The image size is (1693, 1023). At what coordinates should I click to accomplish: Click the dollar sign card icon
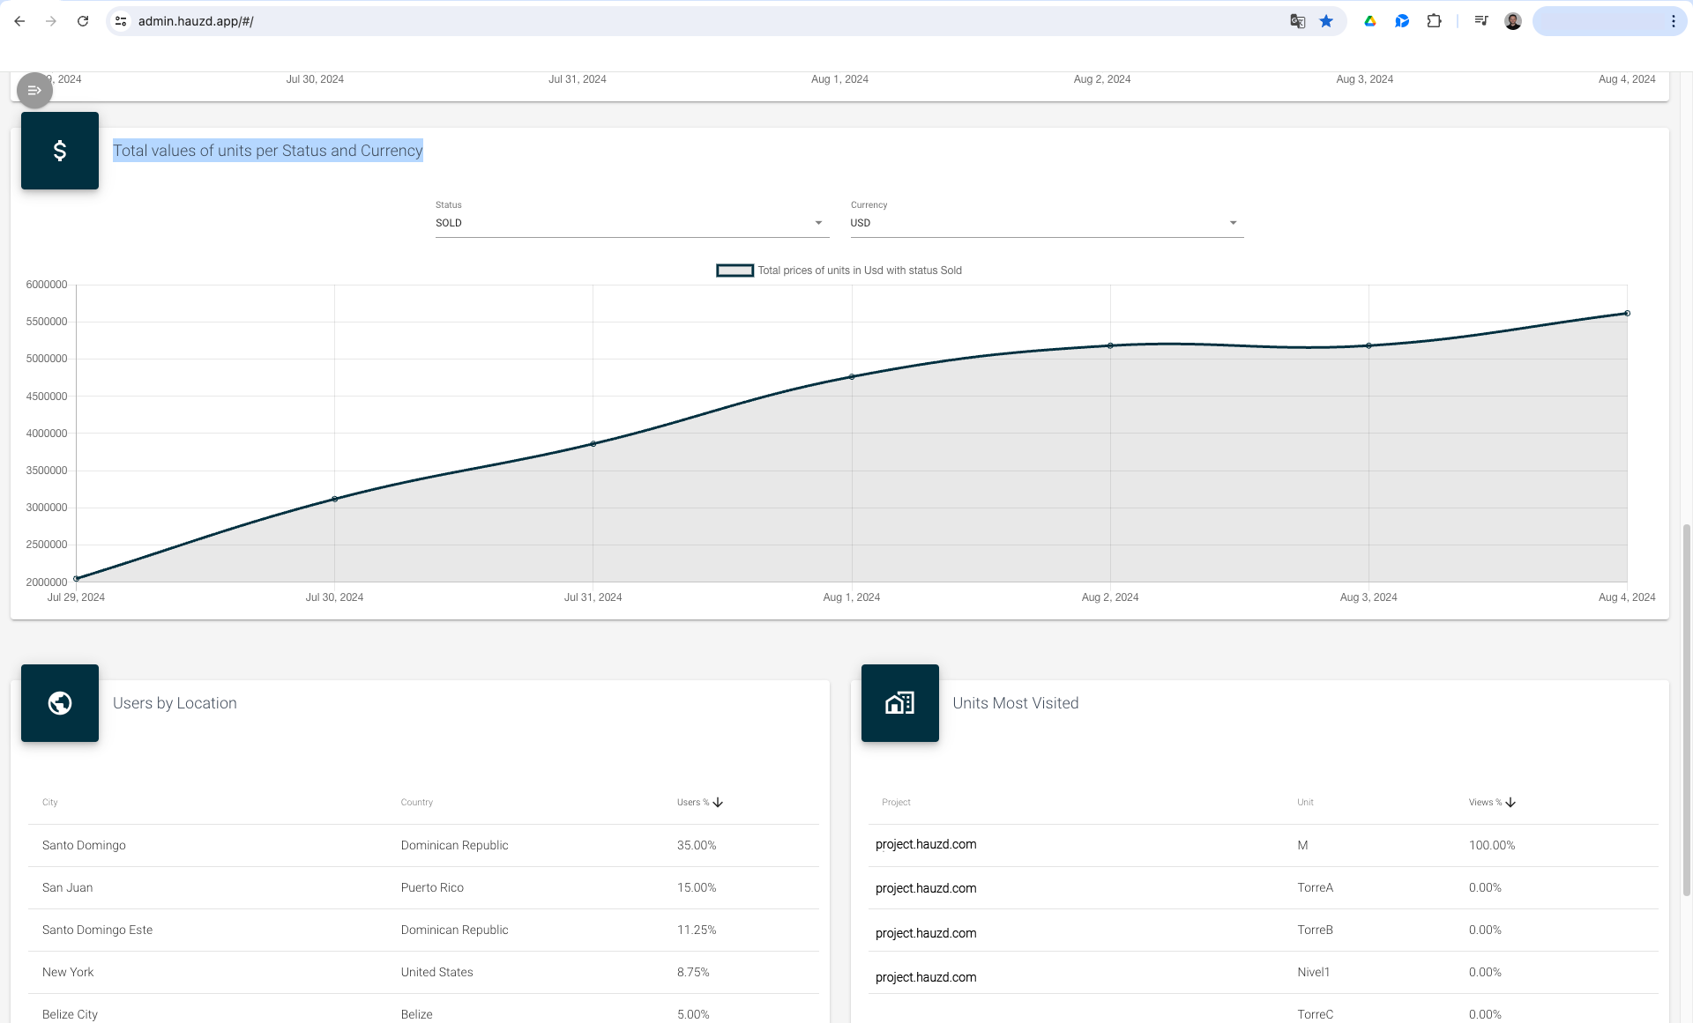pyautogui.click(x=60, y=151)
